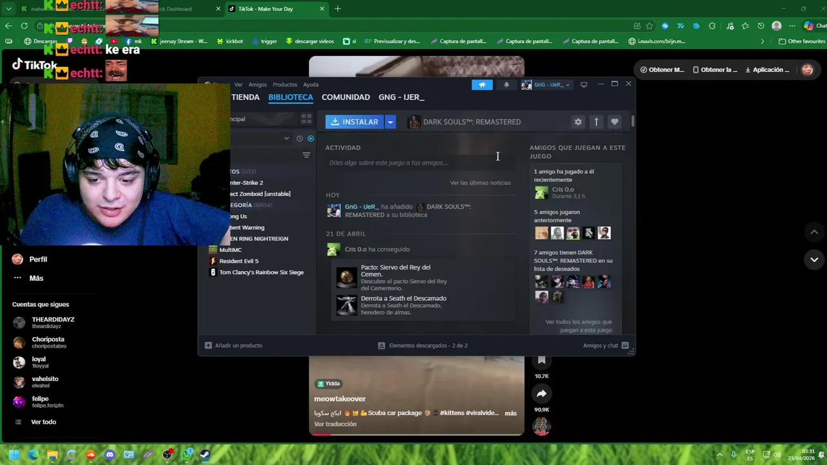Open GNG - IJER_ profile tab
This screenshot has width=827, height=465.
(x=401, y=97)
